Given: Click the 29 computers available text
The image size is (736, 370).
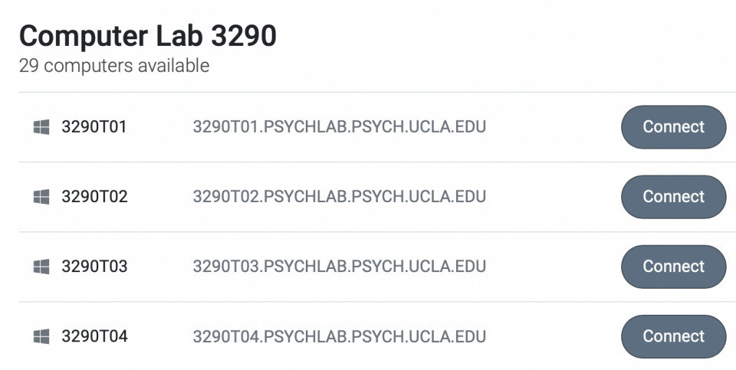Looking at the screenshot, I should (x=114, y=66).
